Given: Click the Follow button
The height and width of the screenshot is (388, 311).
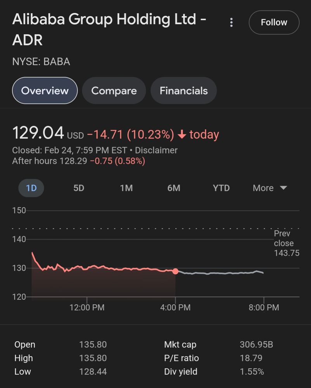Looking at the screenshot, I should click(x=274, y=23).
